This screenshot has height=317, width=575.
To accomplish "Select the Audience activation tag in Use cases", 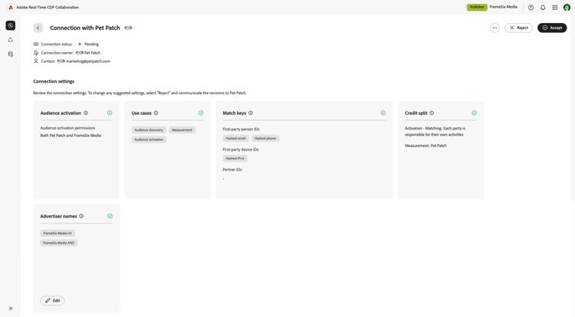I will point(149,139).
